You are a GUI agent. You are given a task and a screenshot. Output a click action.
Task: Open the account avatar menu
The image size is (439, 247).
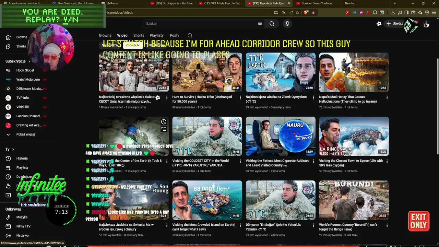[x=426, y=24]
